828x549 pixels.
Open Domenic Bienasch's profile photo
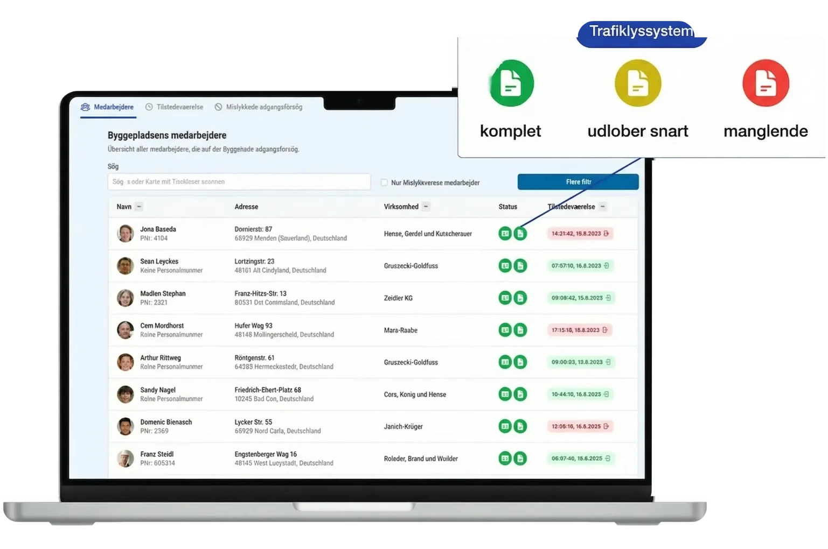pyautogui.click(x=126, y=426)
